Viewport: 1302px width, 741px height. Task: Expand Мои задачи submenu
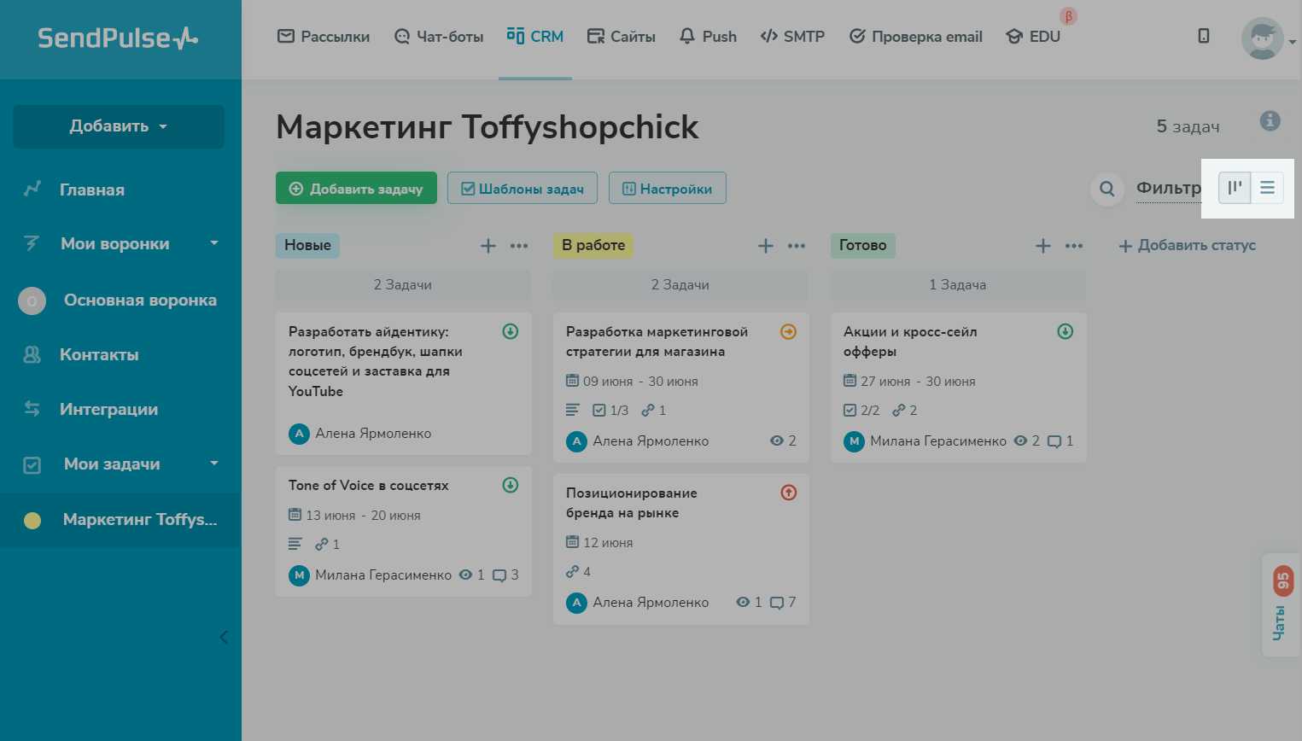[214, 464]
